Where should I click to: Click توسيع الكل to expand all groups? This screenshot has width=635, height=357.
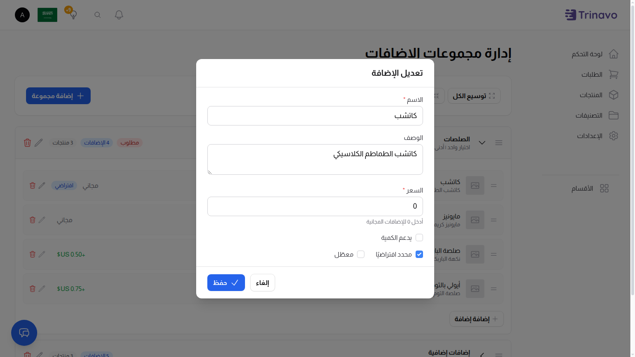click(474, 95)
